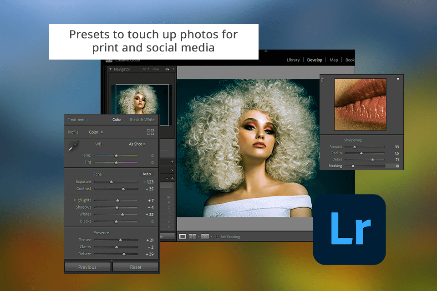Click the plus icon on the left panel

[172, 162]
